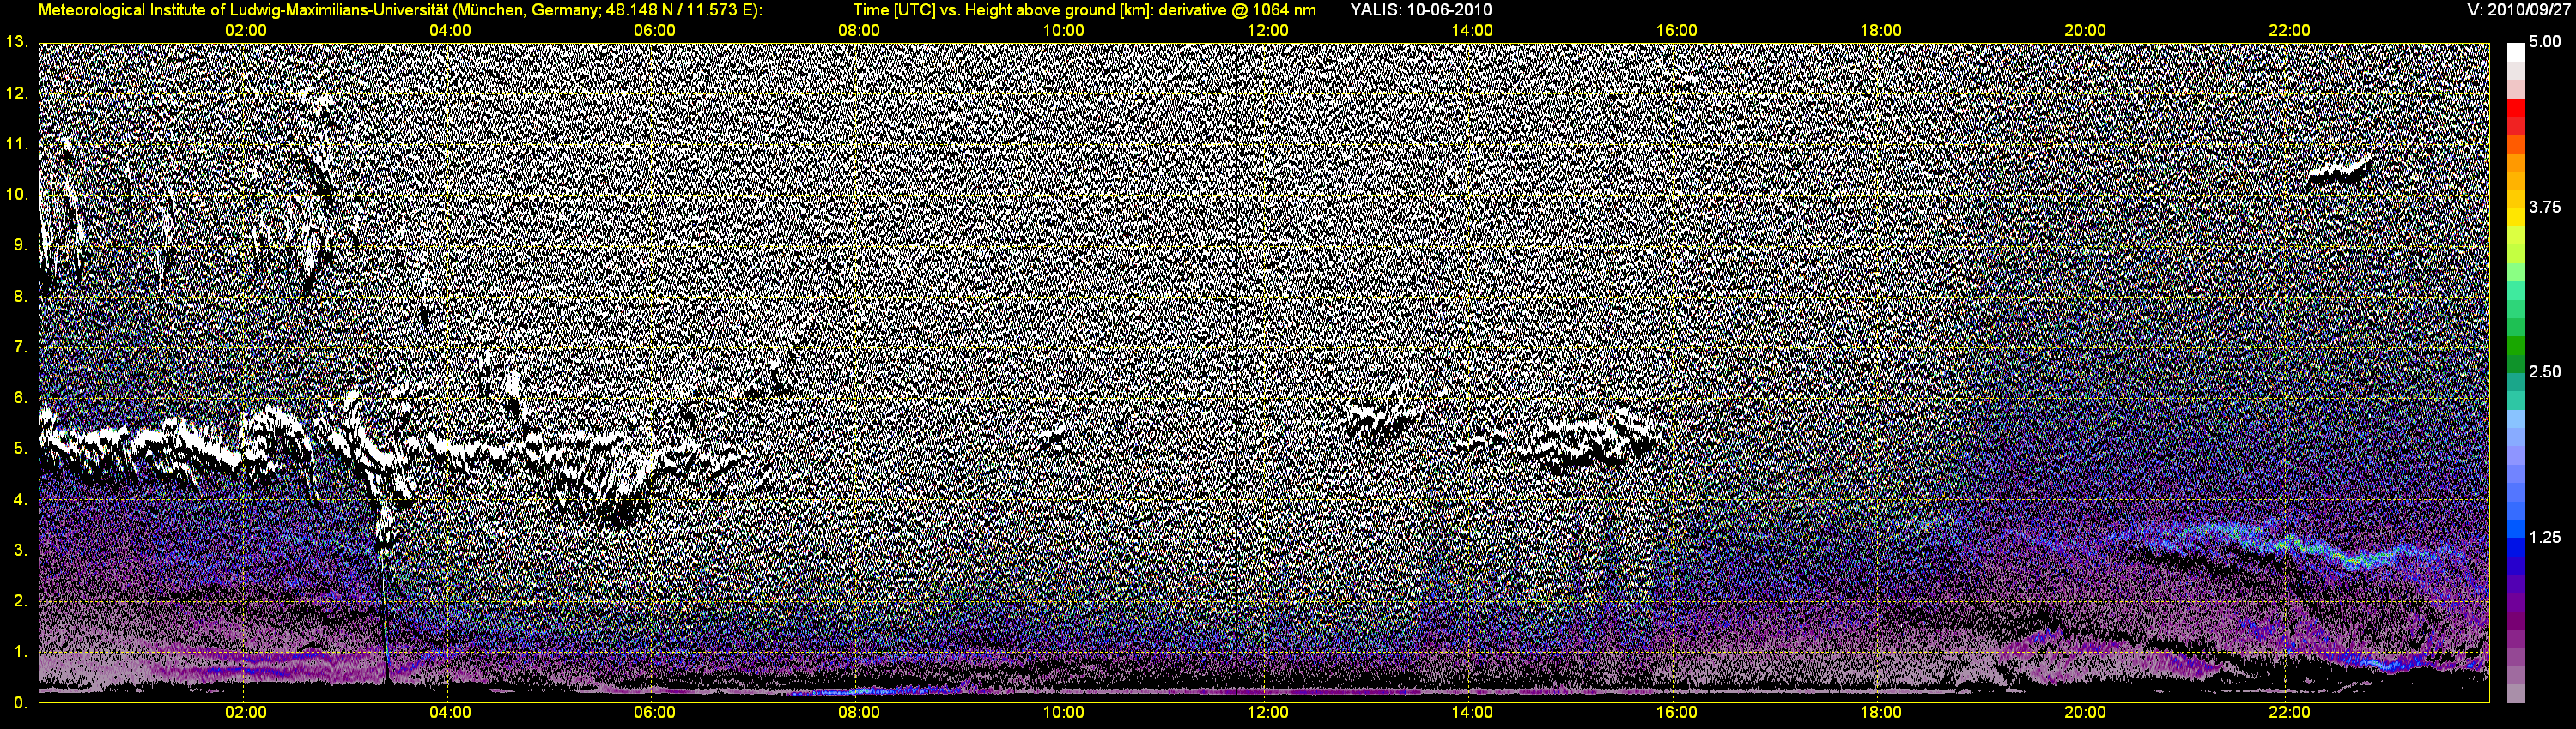This screenshot has height=729, width=2576.
Task: Click the bright blue segment of the colorbar
Action: [x=2516, y=529]
